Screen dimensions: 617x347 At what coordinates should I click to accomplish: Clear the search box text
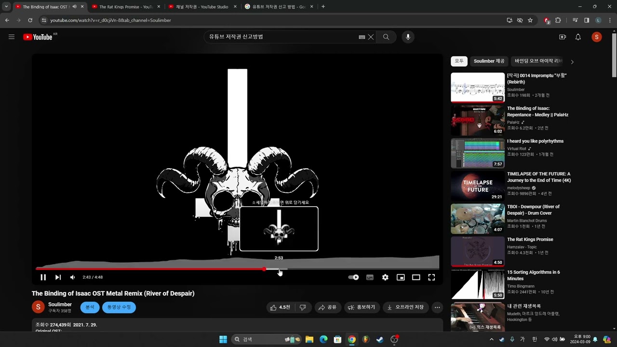[x=371, y=37]
